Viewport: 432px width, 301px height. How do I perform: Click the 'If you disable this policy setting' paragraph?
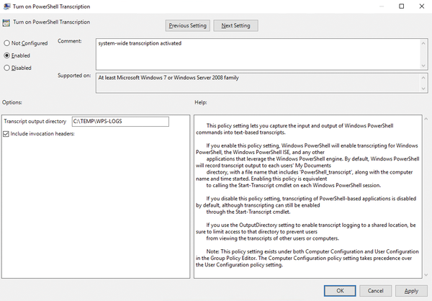click(306, 205)
